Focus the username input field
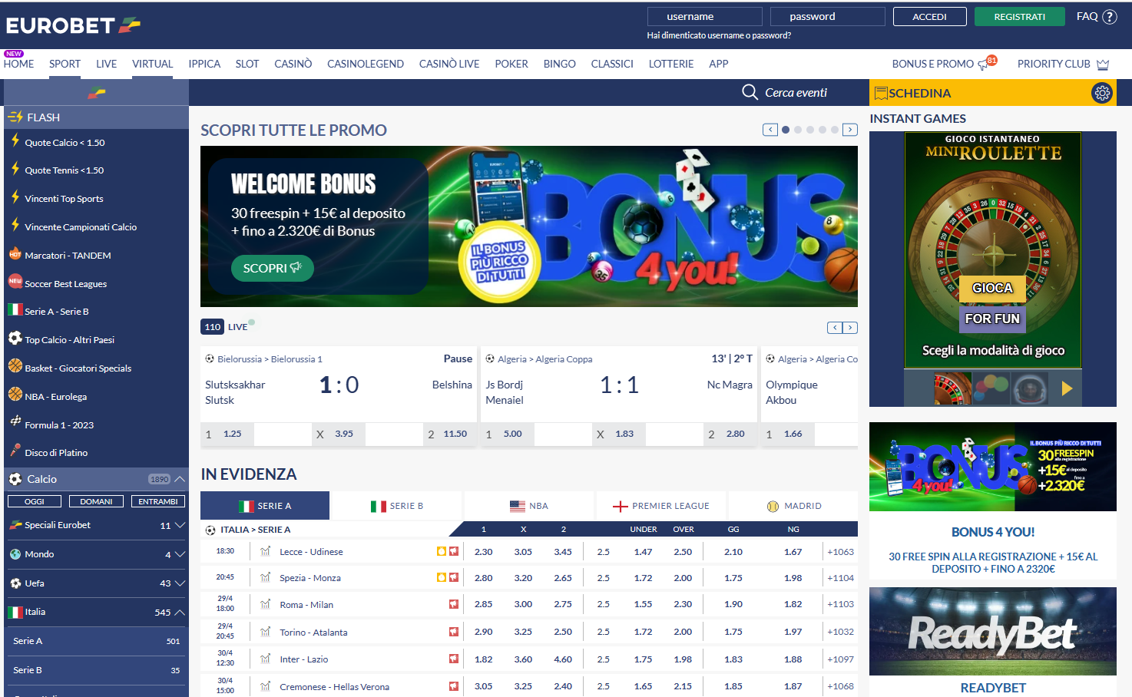This screenshot has height=697, width=1132. 704,17
